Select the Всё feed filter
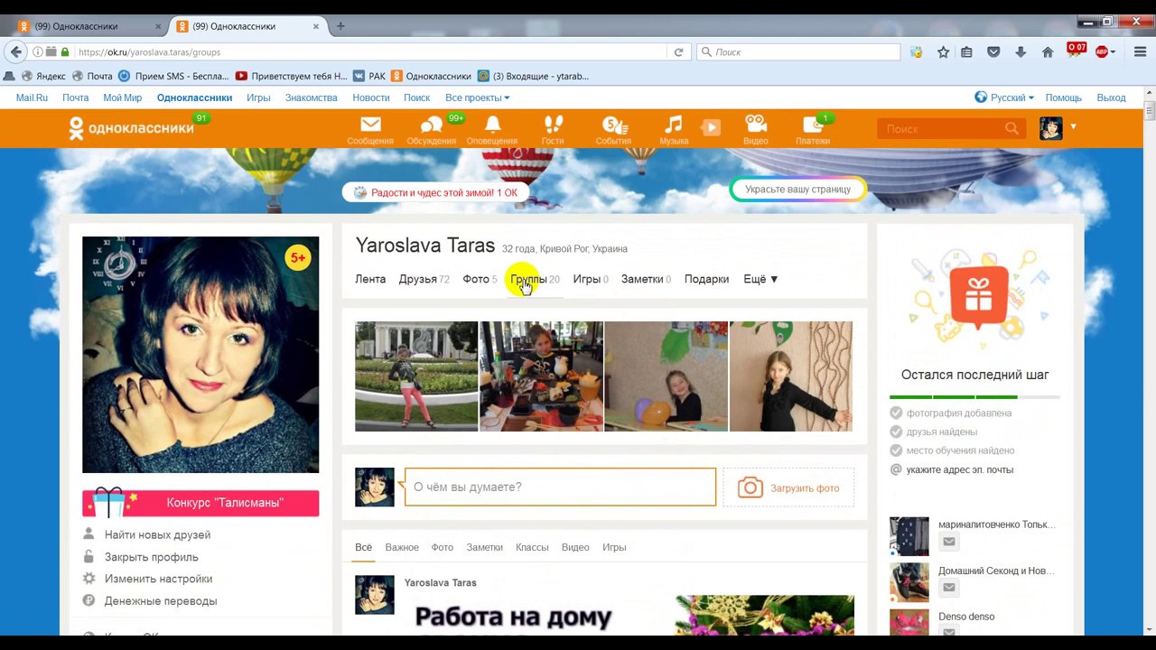Image resolution: width=1156 pixels, height=650 pixels. (x=363, y=547)
